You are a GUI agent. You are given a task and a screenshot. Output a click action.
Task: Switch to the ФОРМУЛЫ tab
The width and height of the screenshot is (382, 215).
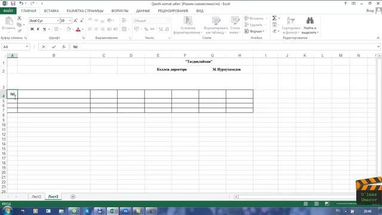tap(119, 11)
